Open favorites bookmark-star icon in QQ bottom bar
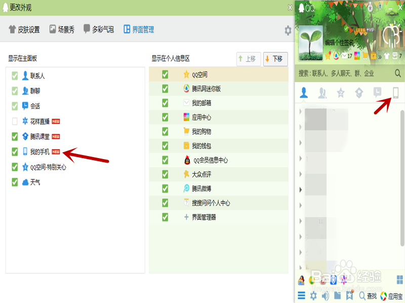The image size is (405, 303). click(x=350, y=295)
